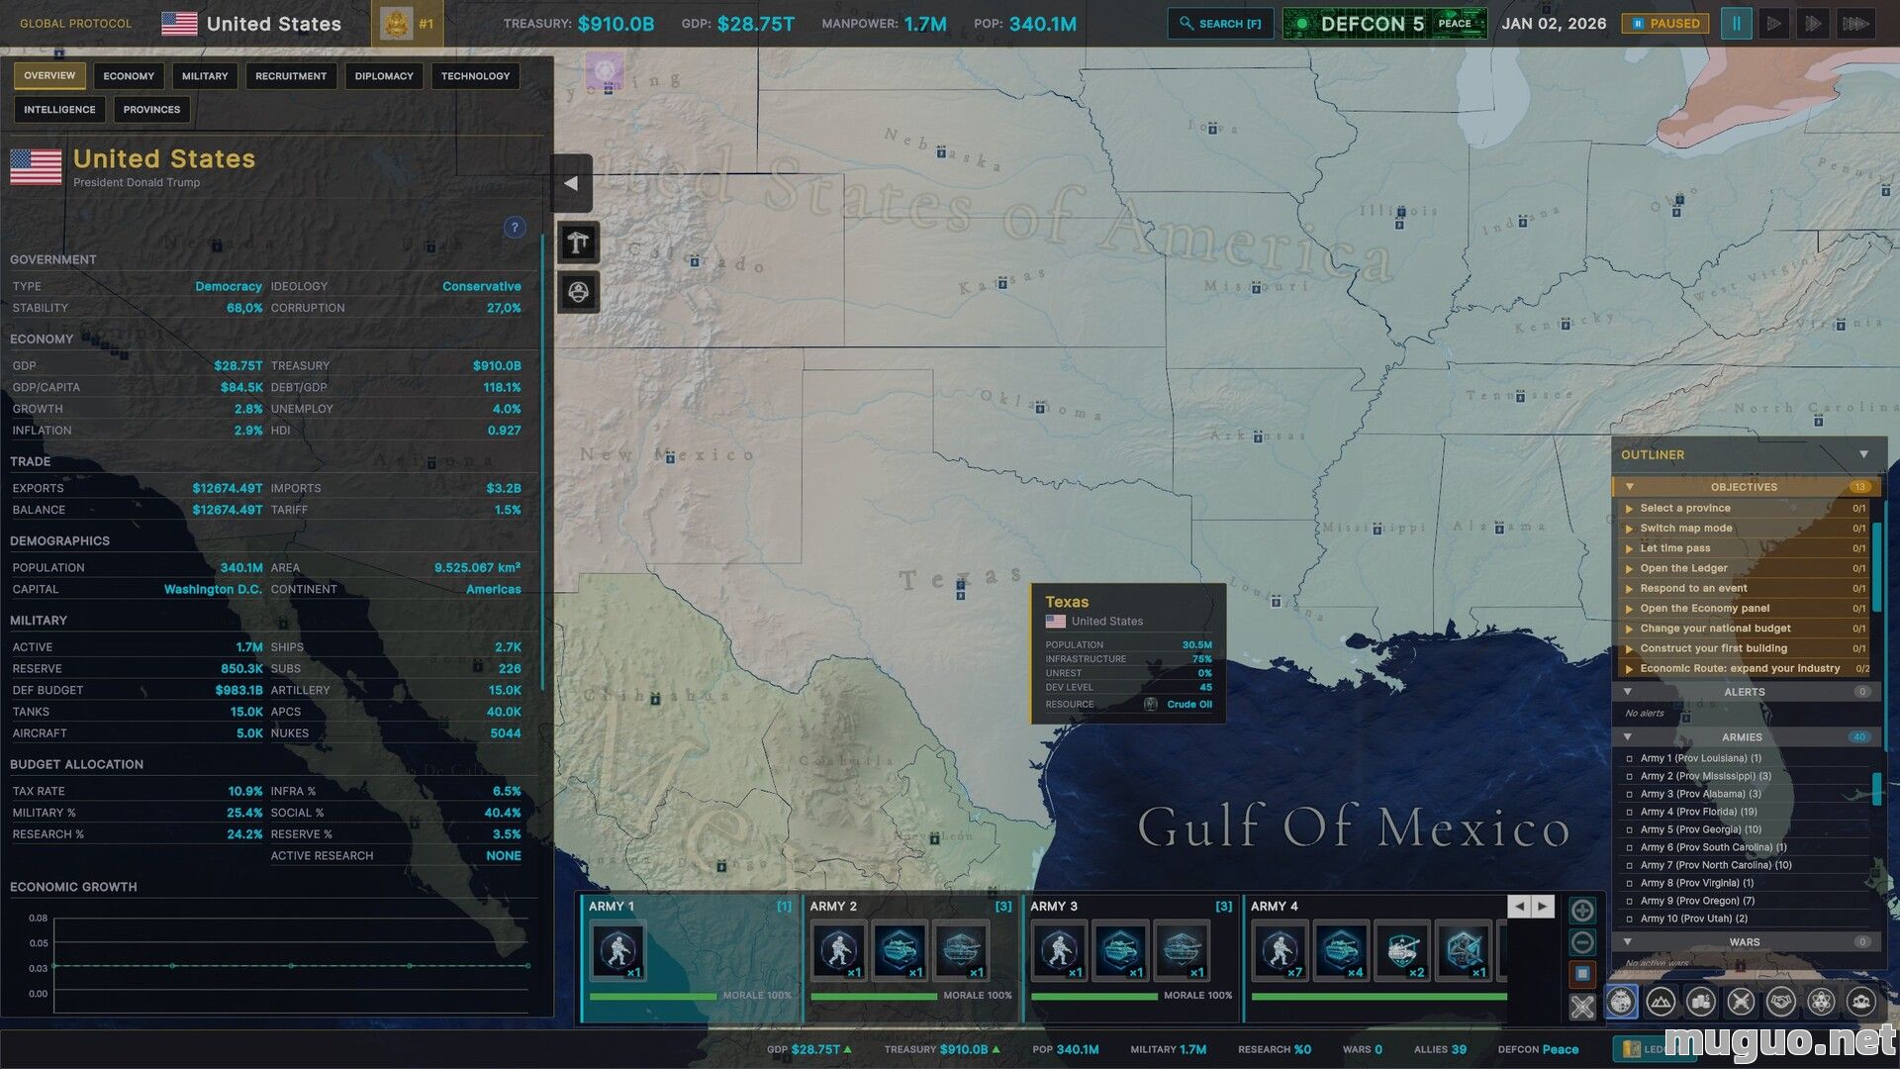Check the Army 4 (Prov Florida) box
This screenshot has height=1069, width=1900.
(1629, 812)
